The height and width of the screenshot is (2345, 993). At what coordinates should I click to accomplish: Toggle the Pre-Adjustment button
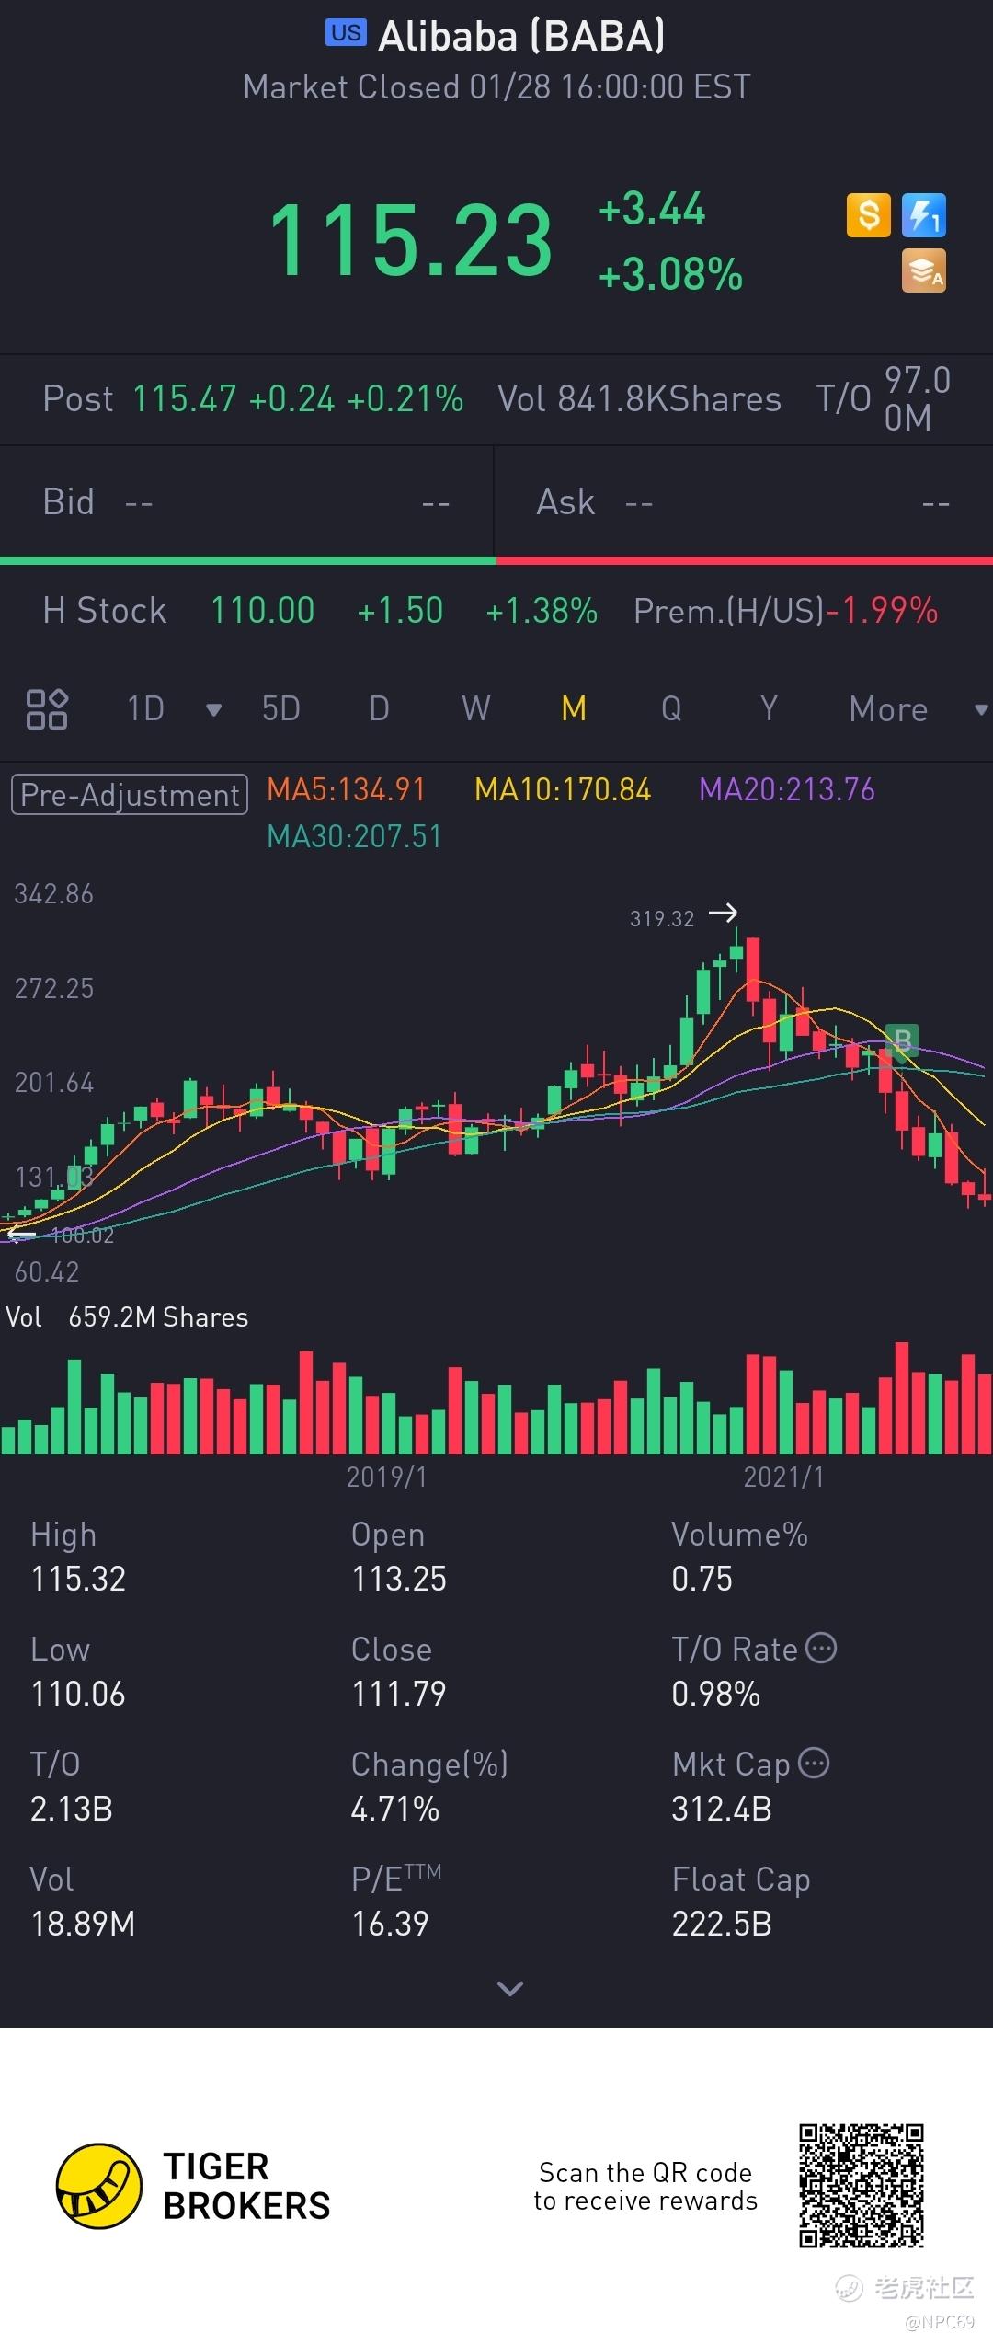(130, 794)
